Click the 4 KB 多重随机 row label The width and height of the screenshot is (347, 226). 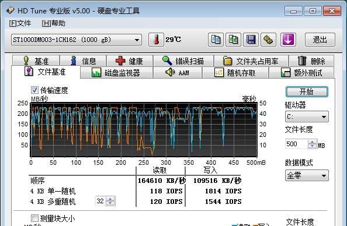(x=53, y=202)
